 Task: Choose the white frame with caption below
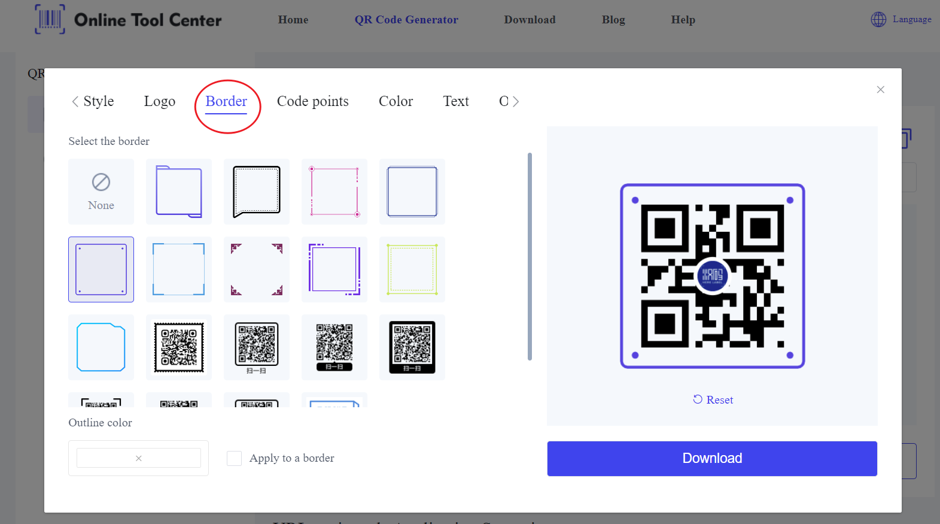(x=257, y=347)
